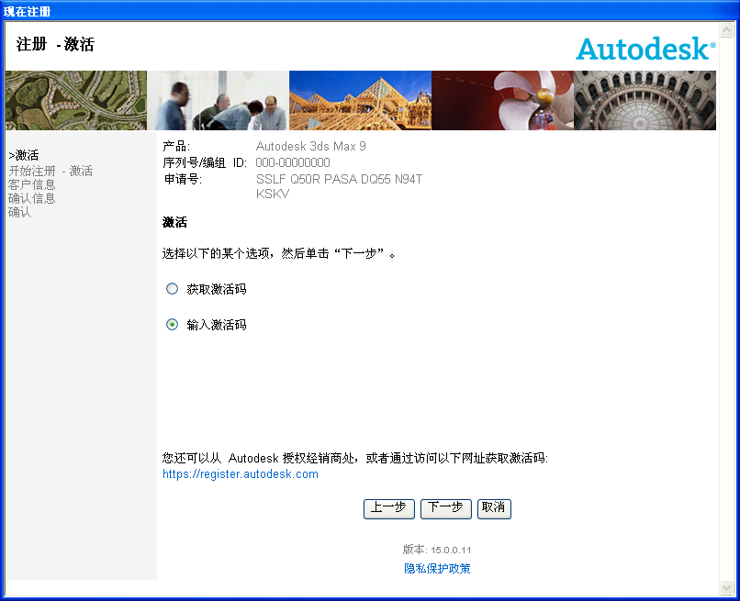Select the 获取激活码 radio option
The image size is (740, 601).
click(173, 289)
